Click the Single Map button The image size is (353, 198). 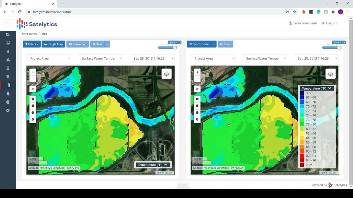(53, 44)
